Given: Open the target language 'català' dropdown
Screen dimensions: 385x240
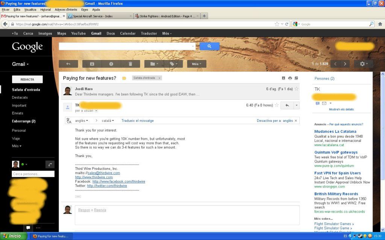Looking at the screenshot, I should coord(108,120).
